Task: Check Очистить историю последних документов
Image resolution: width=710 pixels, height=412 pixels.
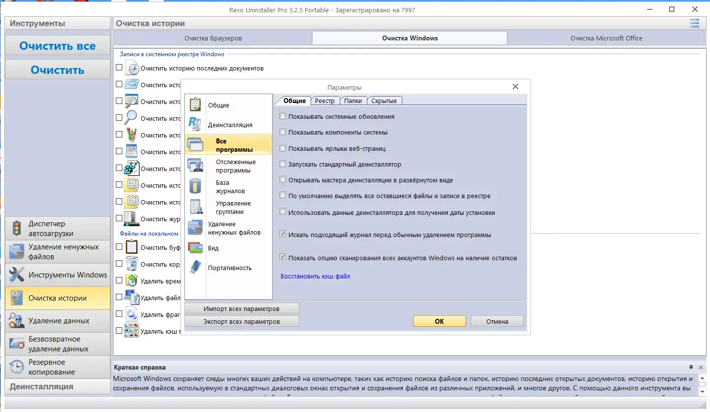Action: pos(119,68)
